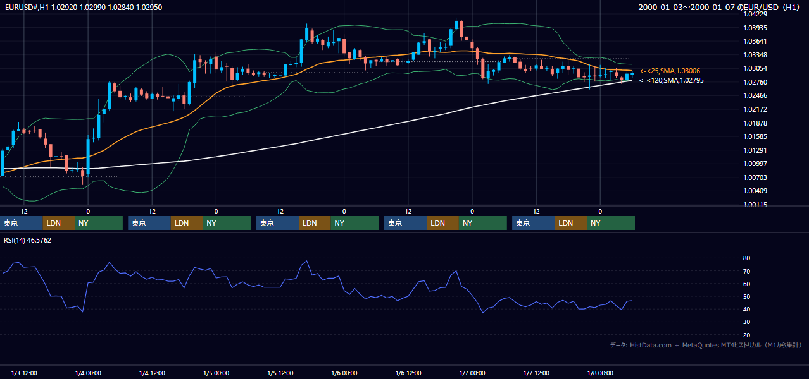Click the RSI 80 level label

click(746, 258)
